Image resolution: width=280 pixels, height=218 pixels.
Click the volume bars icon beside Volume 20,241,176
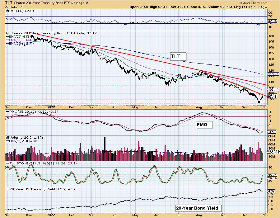(x=7, y=137)
